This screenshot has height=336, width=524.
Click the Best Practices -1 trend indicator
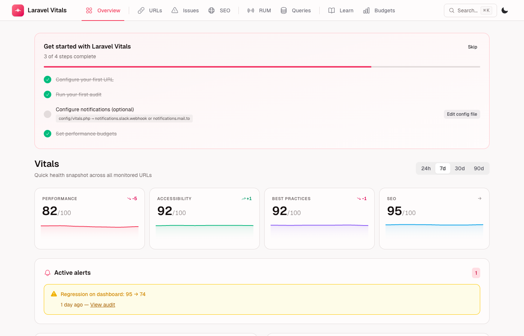coord(362,199)
